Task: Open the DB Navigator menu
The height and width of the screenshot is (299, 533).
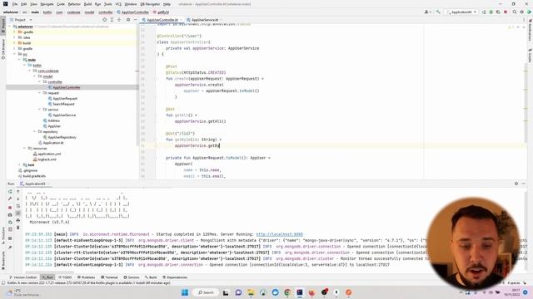Action: pos(150,4)
